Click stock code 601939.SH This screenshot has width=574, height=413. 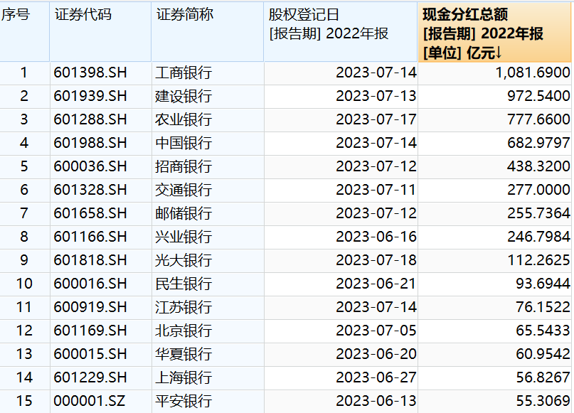tap(90, 96)
